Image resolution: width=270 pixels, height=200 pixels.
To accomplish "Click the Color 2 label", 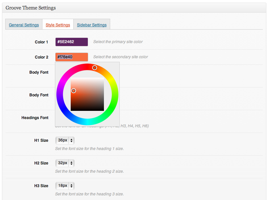I will [41, 57].
